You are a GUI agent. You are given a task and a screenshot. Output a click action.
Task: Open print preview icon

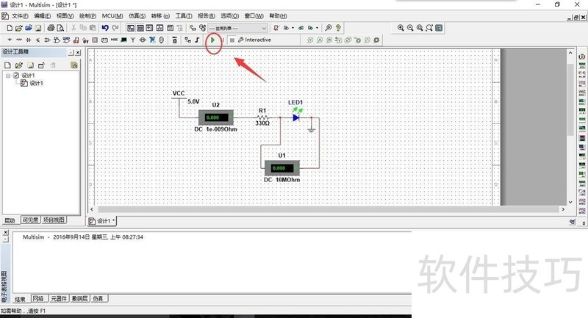pos(60,28)
